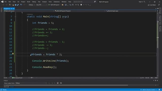Click the Ln 19 status indicator
162x91 pixels.
pyautogui.click(x=142, y=78)
